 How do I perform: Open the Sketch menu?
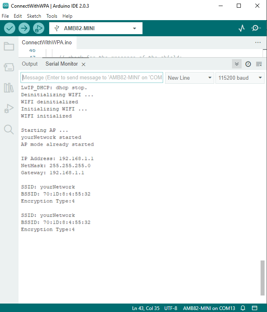click(34, 16)
